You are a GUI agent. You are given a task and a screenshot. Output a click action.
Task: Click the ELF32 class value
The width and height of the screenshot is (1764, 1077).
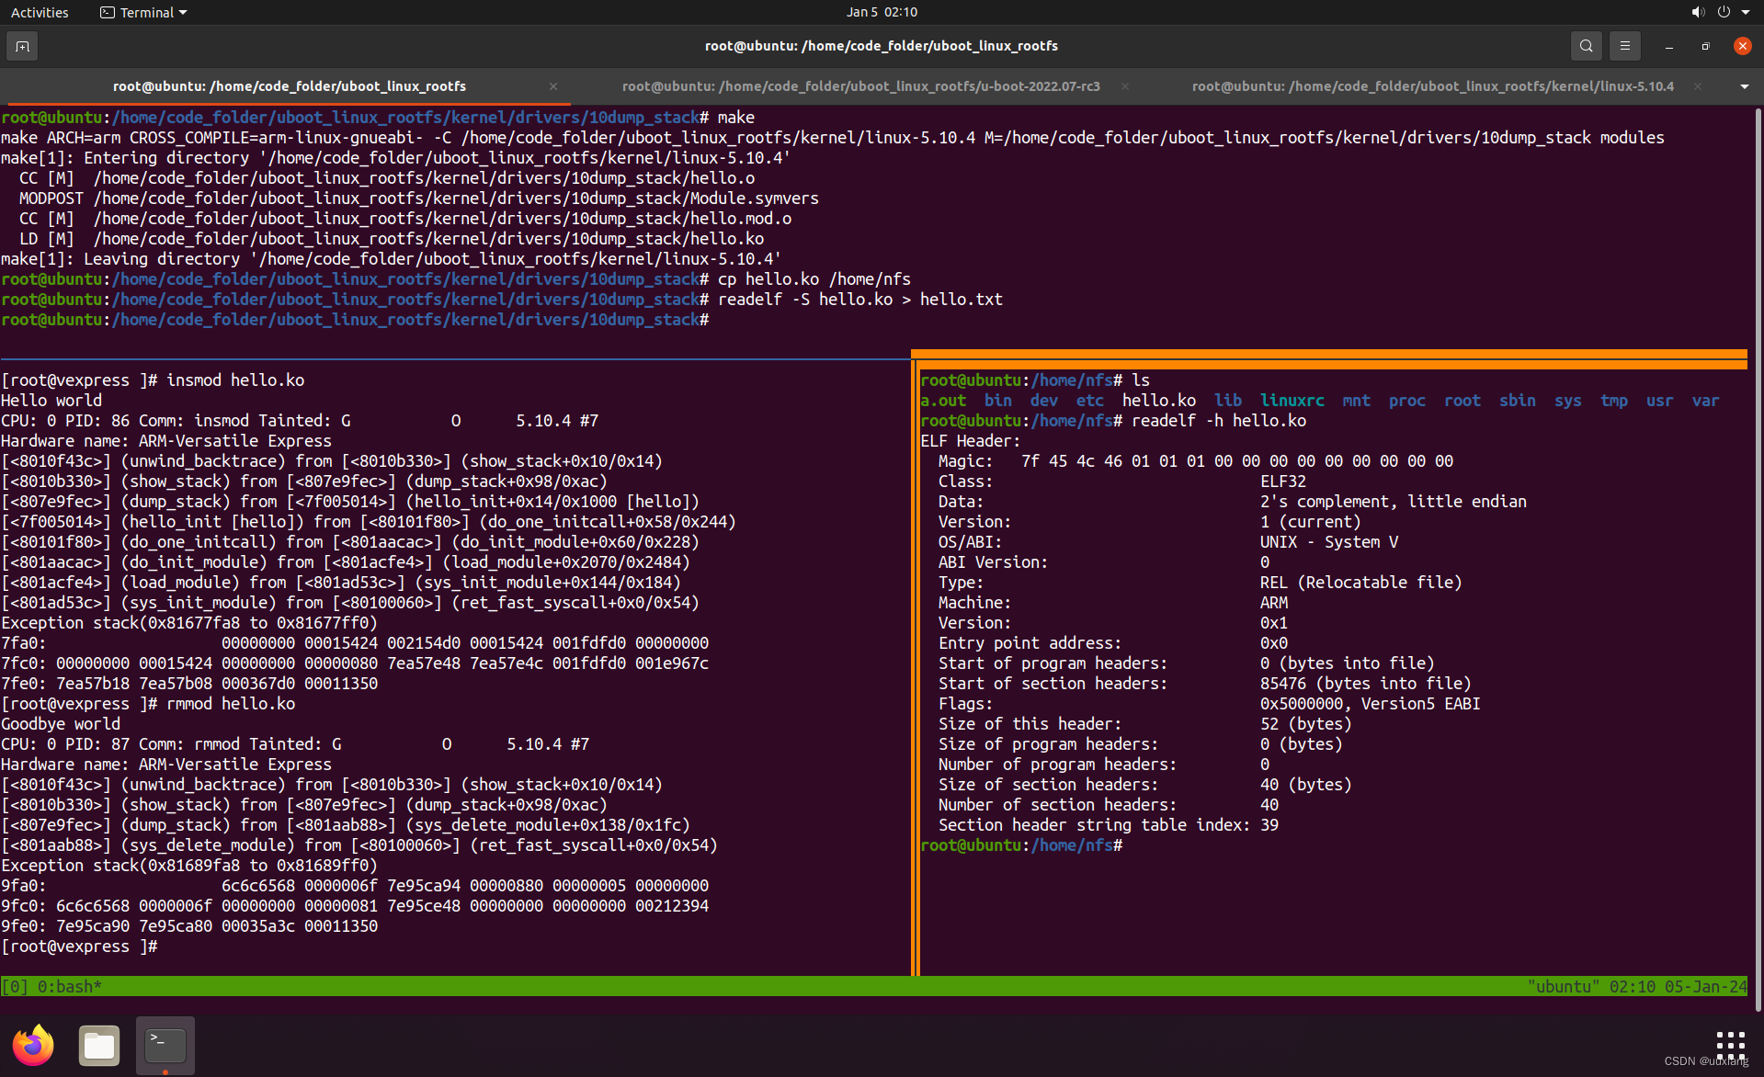1283,482
